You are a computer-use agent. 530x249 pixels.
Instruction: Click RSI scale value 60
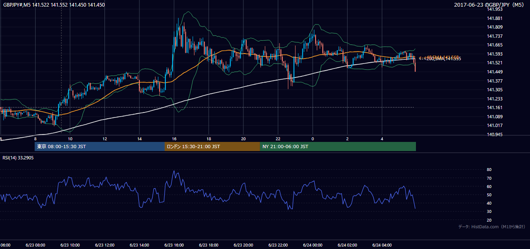(x=489, y=186)
